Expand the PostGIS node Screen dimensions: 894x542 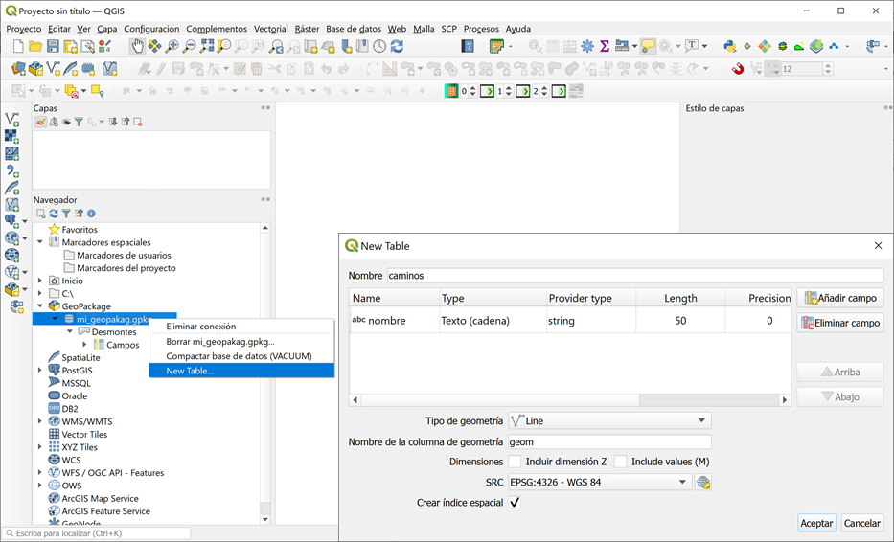click(40, 370)
